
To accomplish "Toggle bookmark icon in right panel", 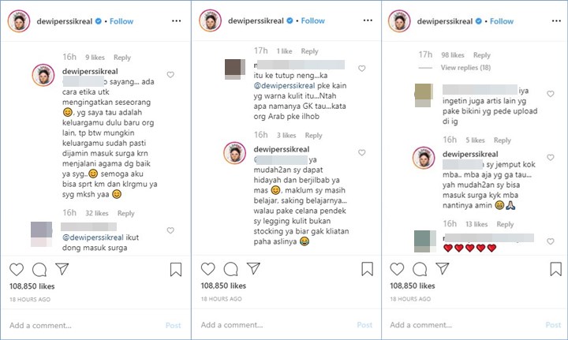I will coord(557,269).
